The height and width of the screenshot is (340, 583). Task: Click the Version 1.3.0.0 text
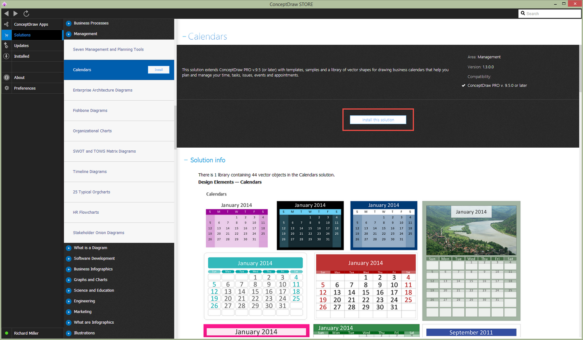(481, 67)
